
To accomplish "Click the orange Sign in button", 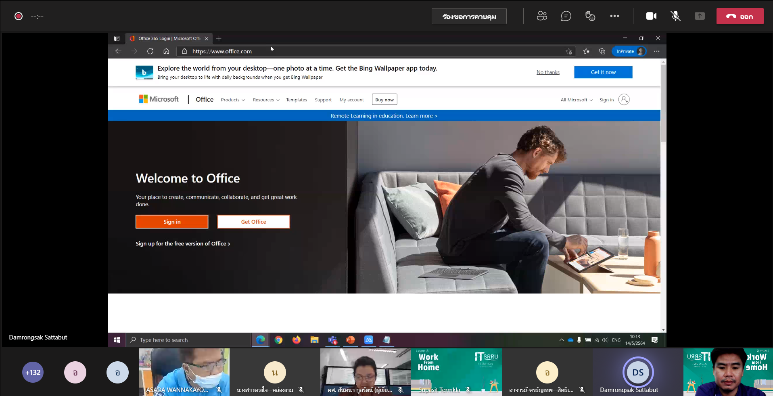I will point(172,222).
